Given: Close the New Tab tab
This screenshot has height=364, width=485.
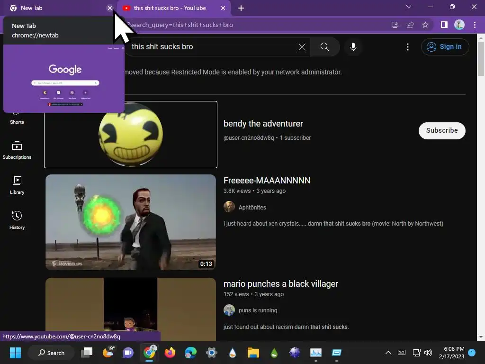Looking at the screenshot, I should (x=110, y=8).
